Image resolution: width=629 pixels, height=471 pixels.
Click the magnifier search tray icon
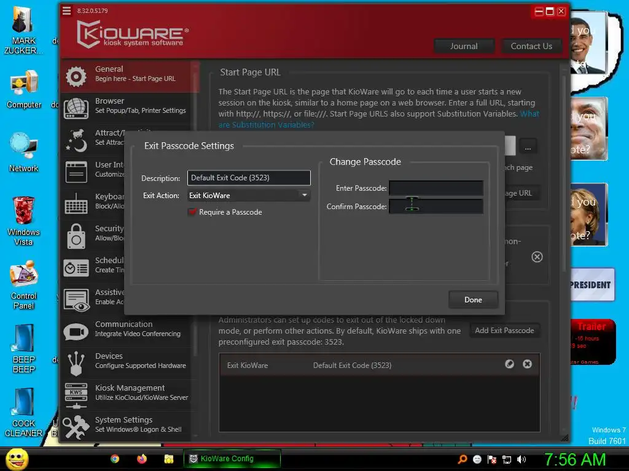pyautogui.click(x=462, y=459)
